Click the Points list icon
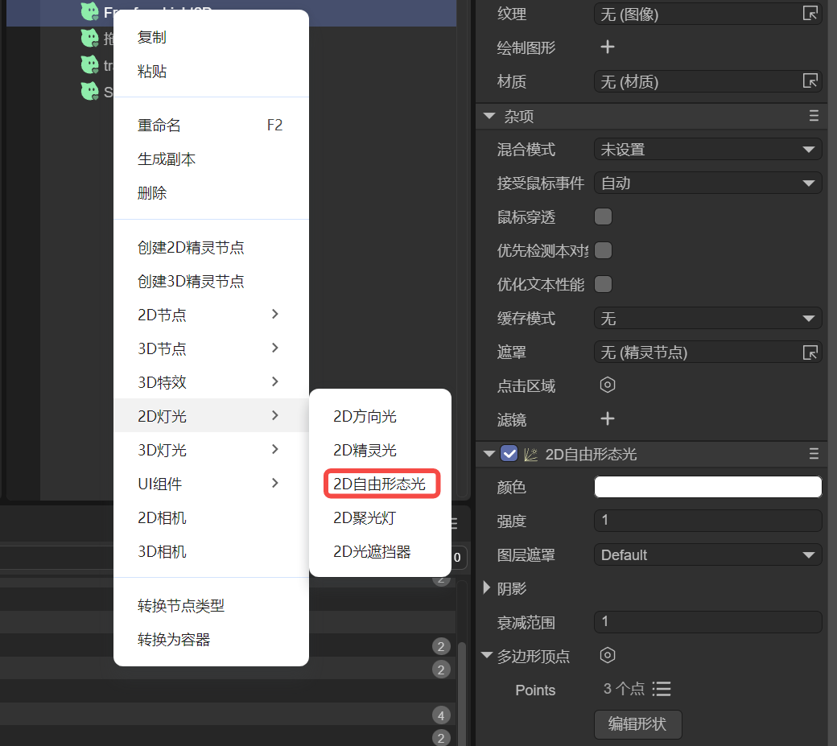 [x=662, y=690]
